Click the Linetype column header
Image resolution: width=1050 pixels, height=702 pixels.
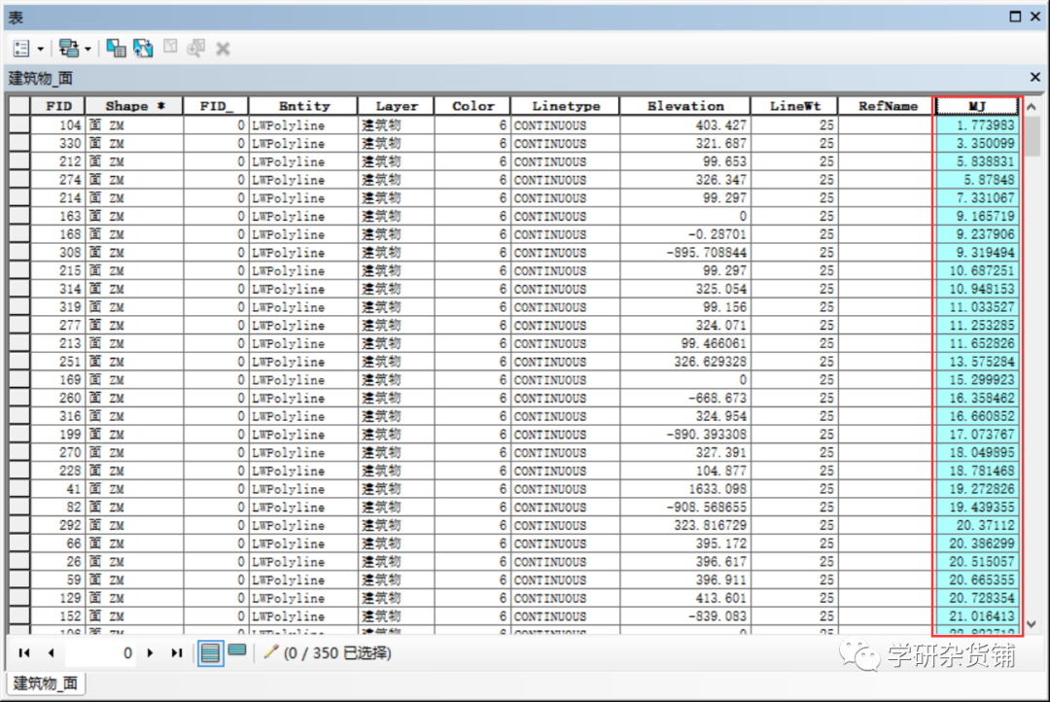pyautogui.click(x=565, y=106)
